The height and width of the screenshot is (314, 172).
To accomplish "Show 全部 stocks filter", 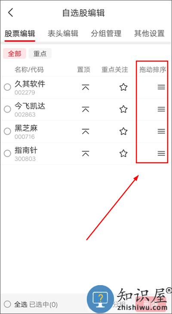I will (15, 54).
